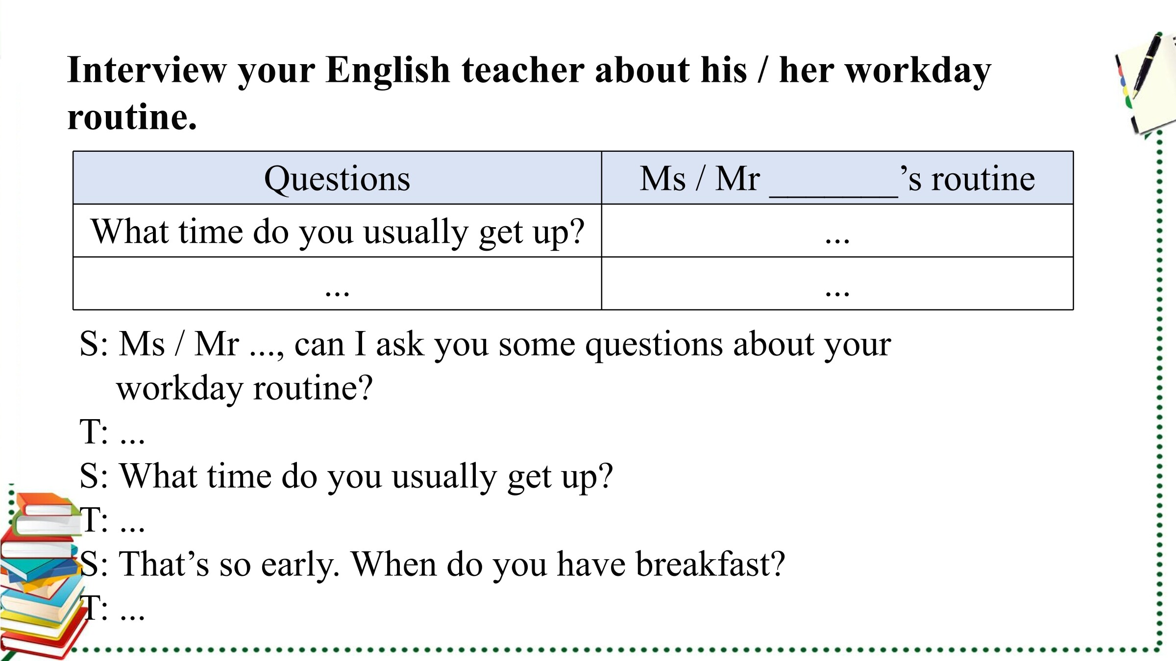
Task: Click the second 'T: ...' line near books
Action: pyautogui.click(x=112, y=520)
